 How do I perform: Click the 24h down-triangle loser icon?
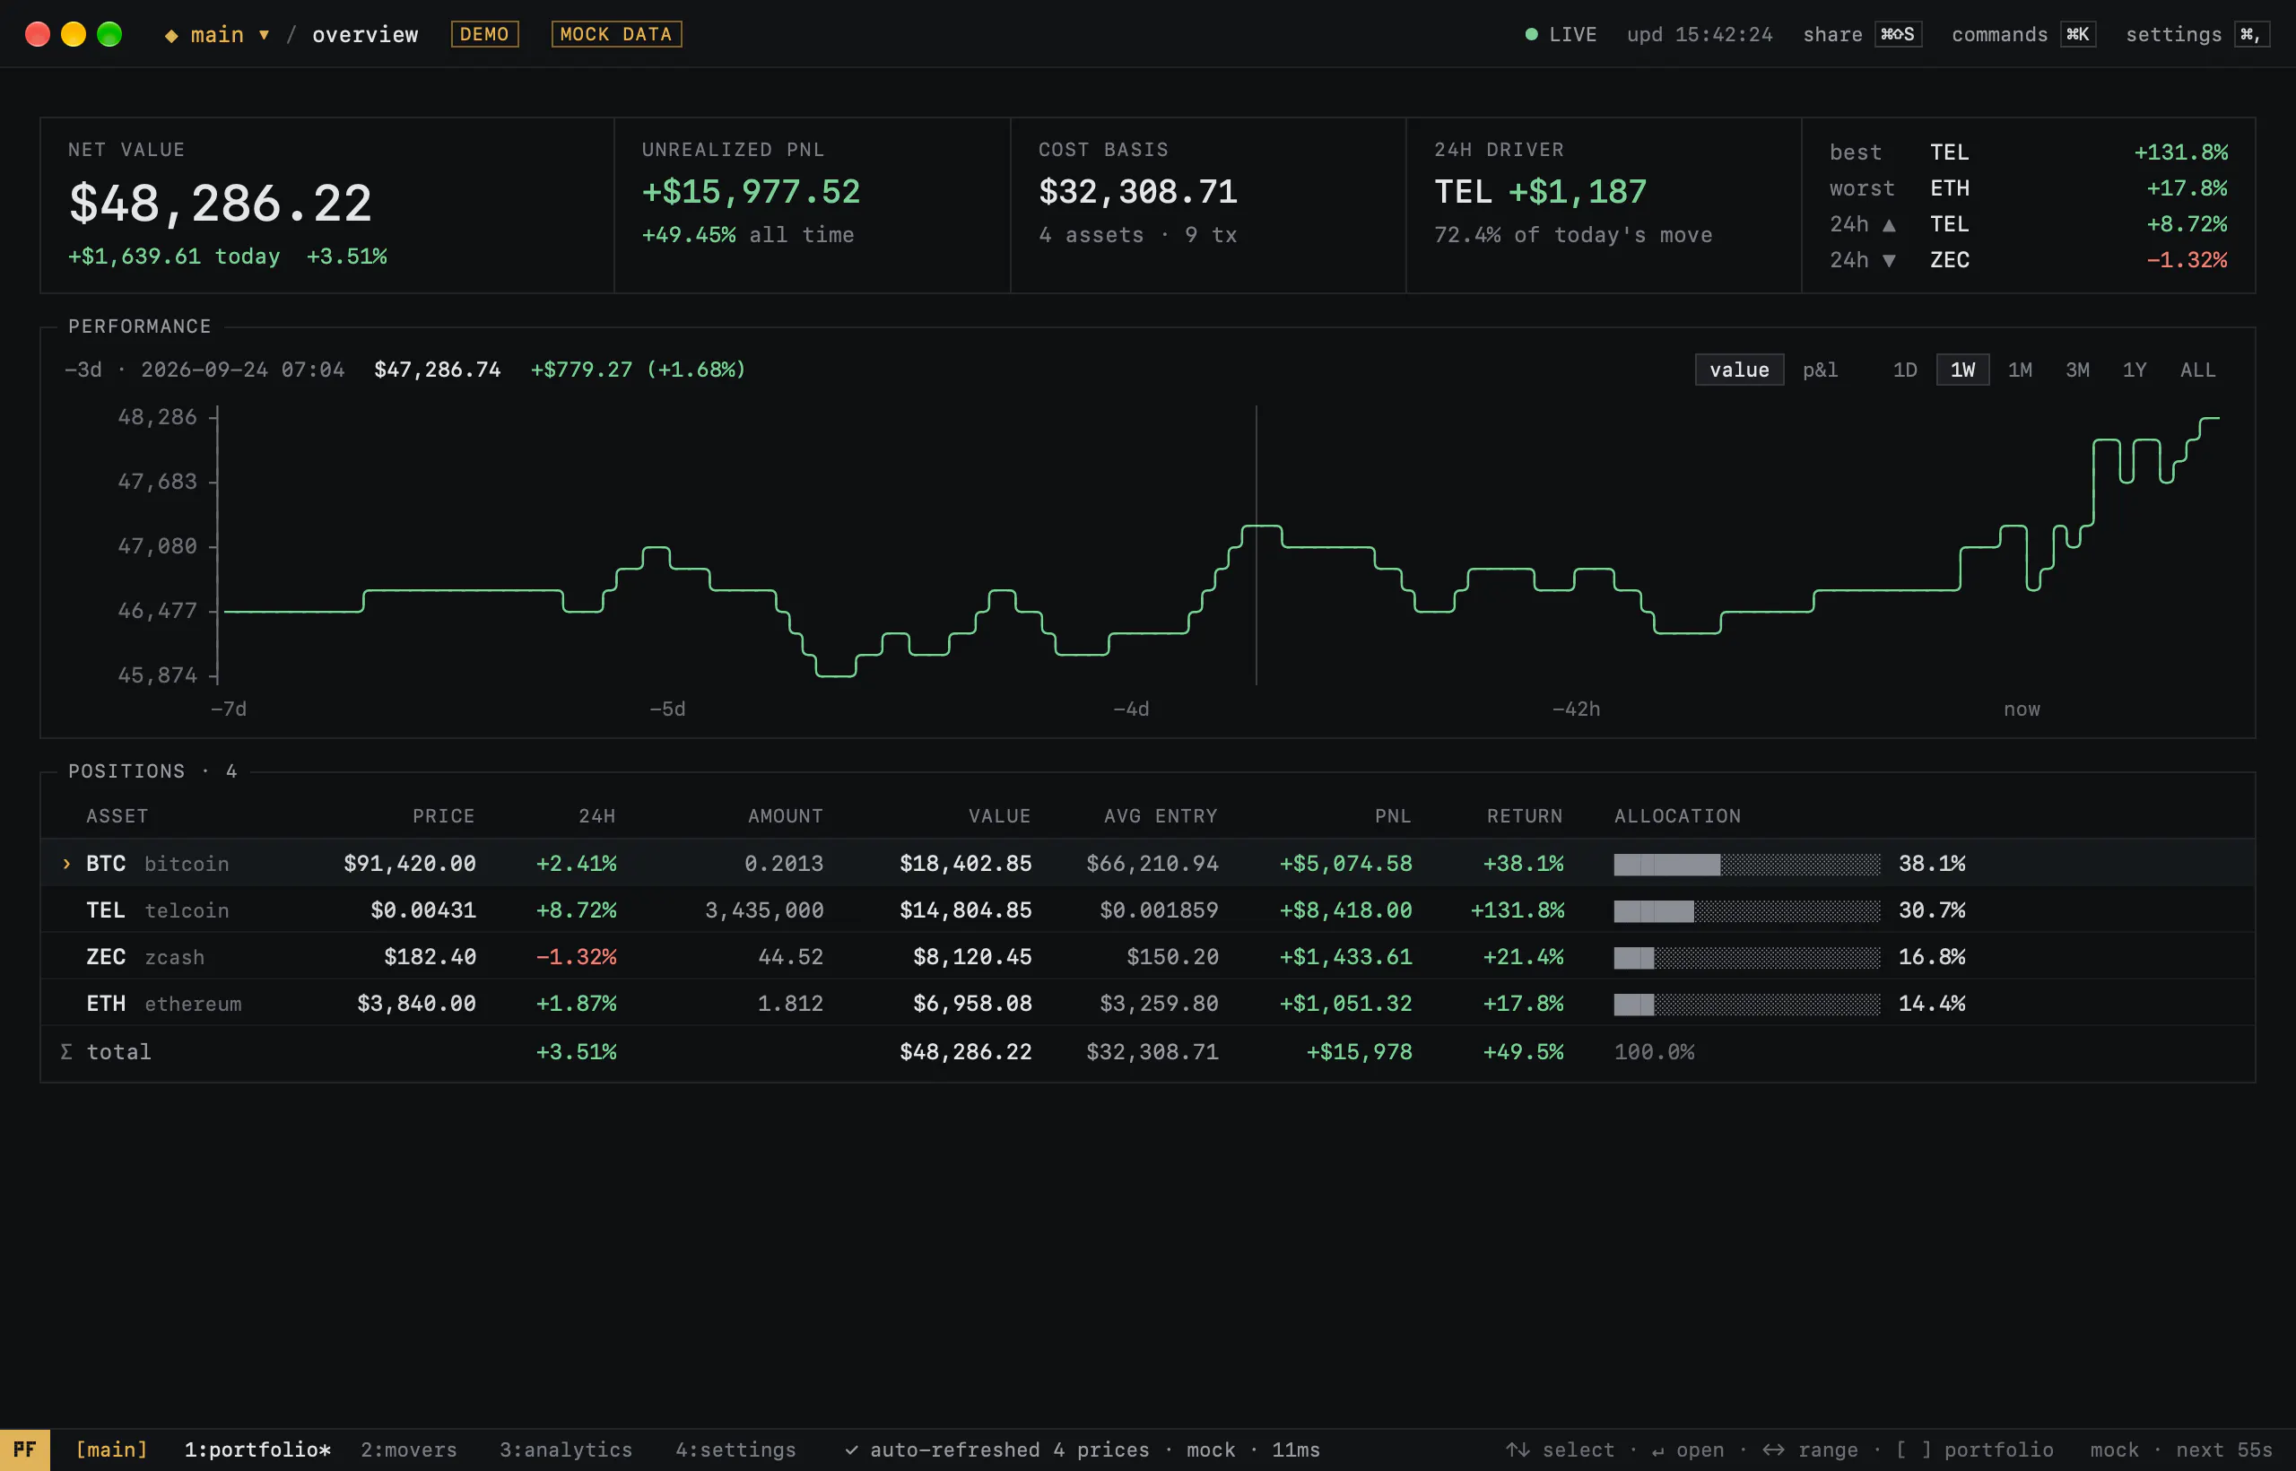coord(1888,260)
